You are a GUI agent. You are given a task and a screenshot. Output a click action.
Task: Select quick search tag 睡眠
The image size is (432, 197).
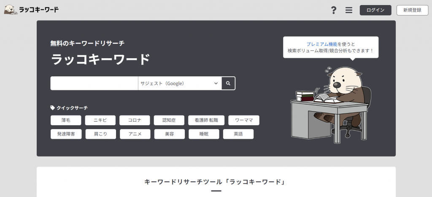(x=204, y=134)
